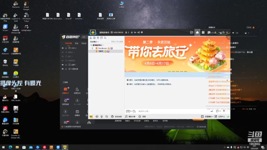This screenshot has height=150, width=267.
Task: Add the 摄像头 source in 直播伴侣
Action: pos(127,121)
